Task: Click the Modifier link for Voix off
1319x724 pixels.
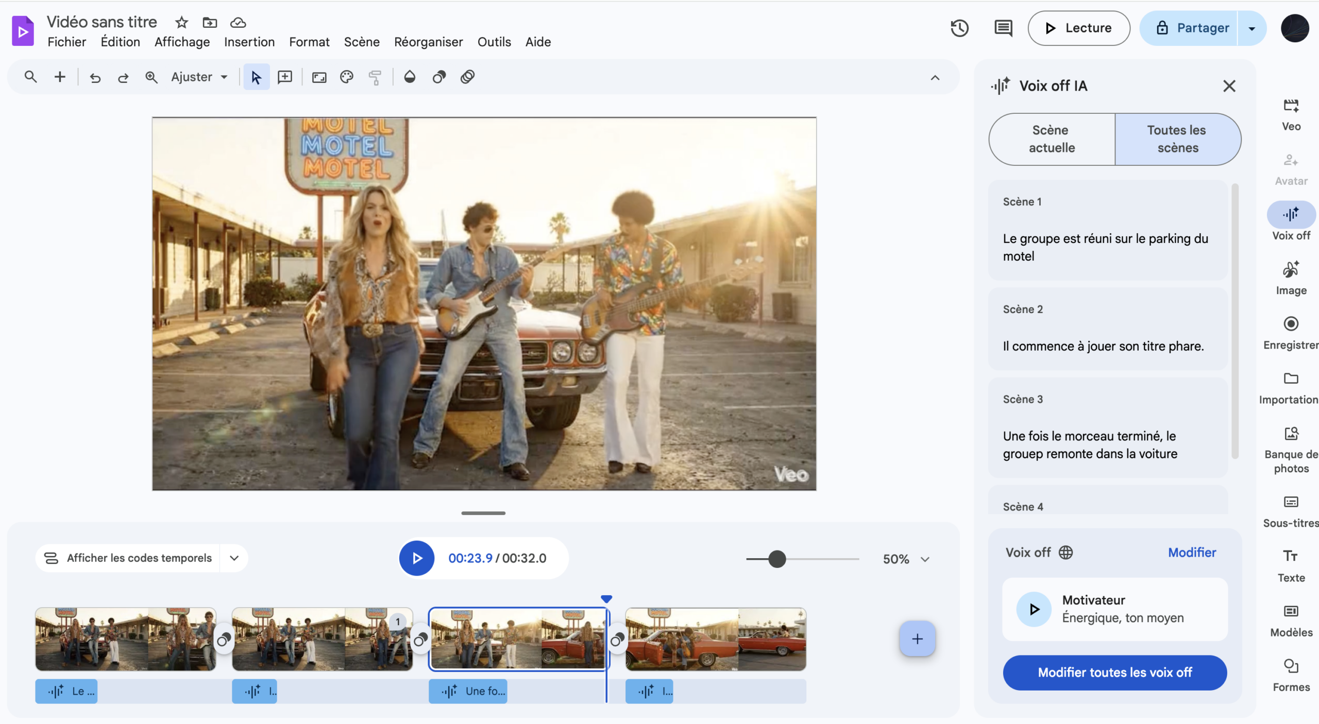Action: [x=1191, y=553]
